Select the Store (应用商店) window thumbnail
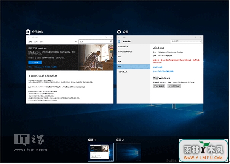The width and height of the screenshot is (230, 164). 69,70
